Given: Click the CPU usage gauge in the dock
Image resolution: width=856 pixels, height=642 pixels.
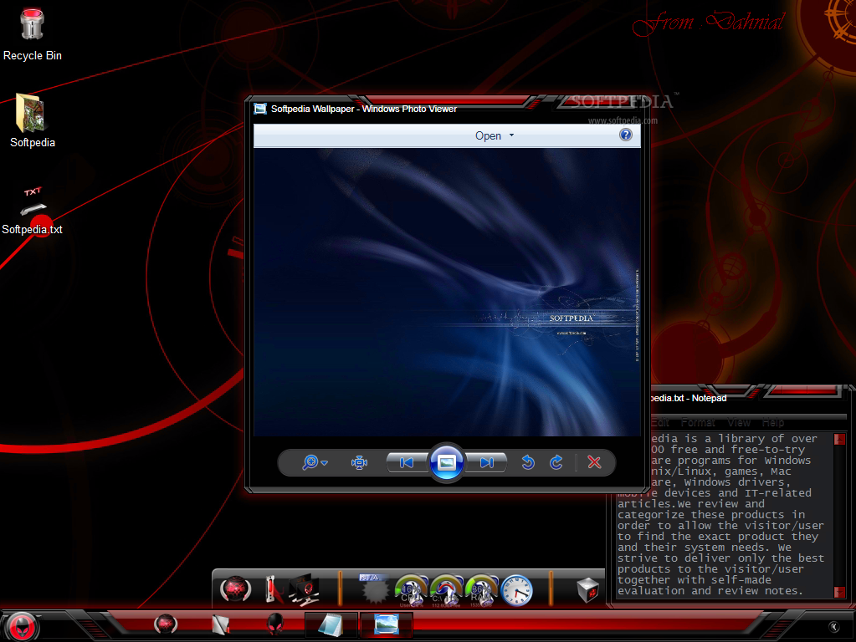Looking at the screenshot, I should pyautogui.click(x=412, y=591).
